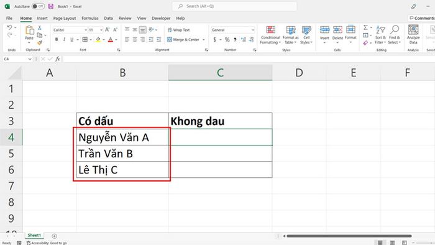Apply Comma Style format
Viewport: 435px width, 245px height.
point(235,40)
